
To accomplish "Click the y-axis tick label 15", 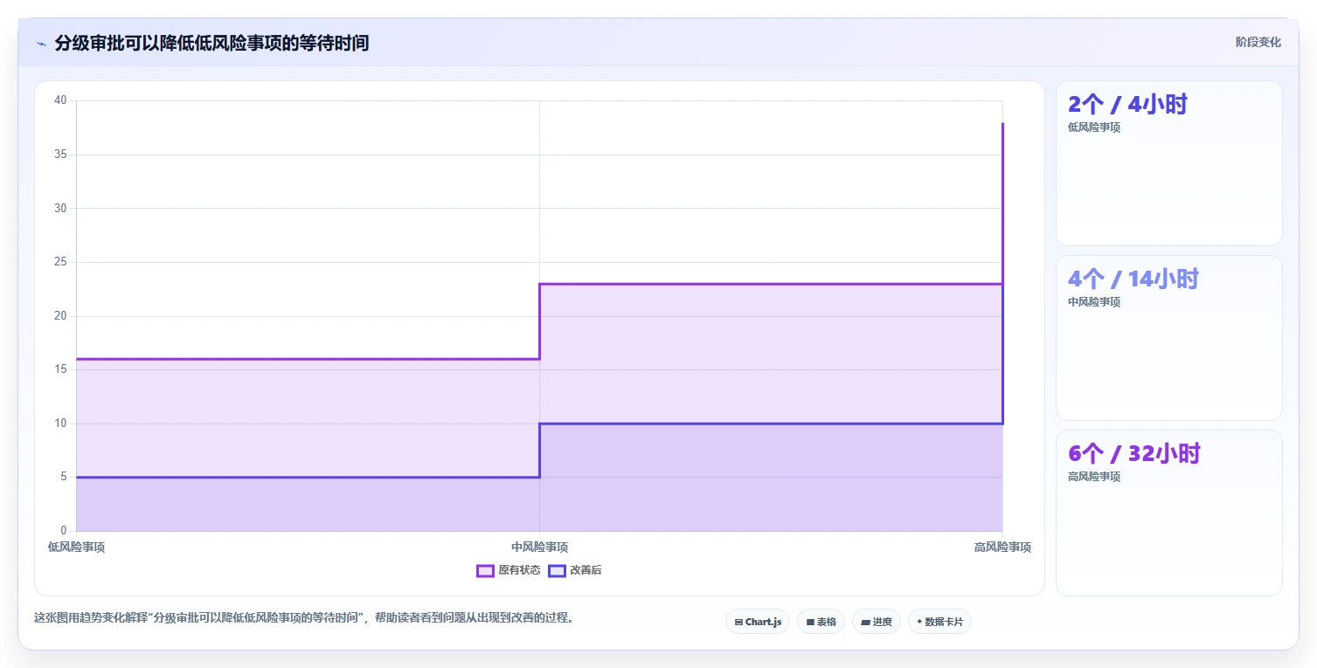I will [x=60, y=369].
